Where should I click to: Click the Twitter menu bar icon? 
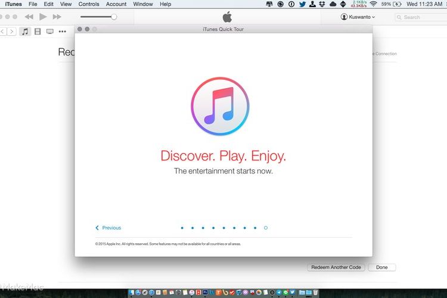point(302,4)
